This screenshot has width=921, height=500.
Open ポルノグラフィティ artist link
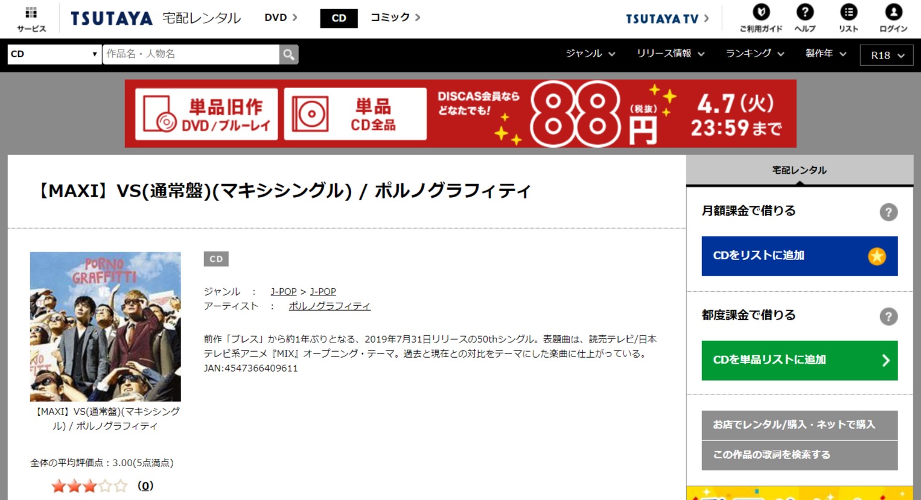tap(330, 306)
